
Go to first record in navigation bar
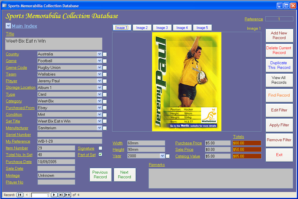[x=20, y=195]
